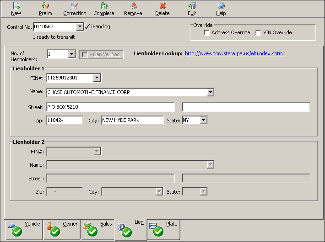Viewport: 325px width, 242px height.
Task: Click the Correction toolbar icon
Action: coord(75,6)
